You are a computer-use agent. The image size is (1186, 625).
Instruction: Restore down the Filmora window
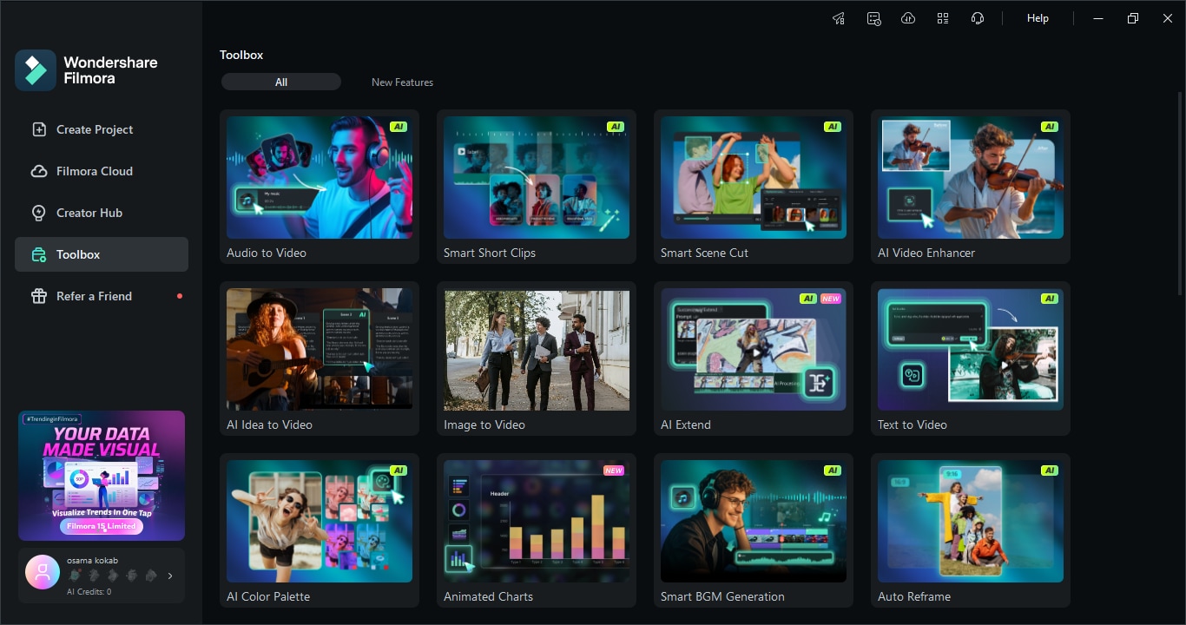pos(1133,18)
